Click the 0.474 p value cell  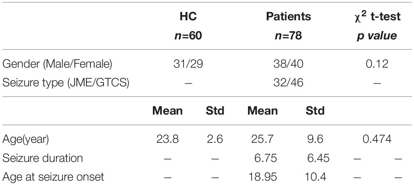[377, 139]
